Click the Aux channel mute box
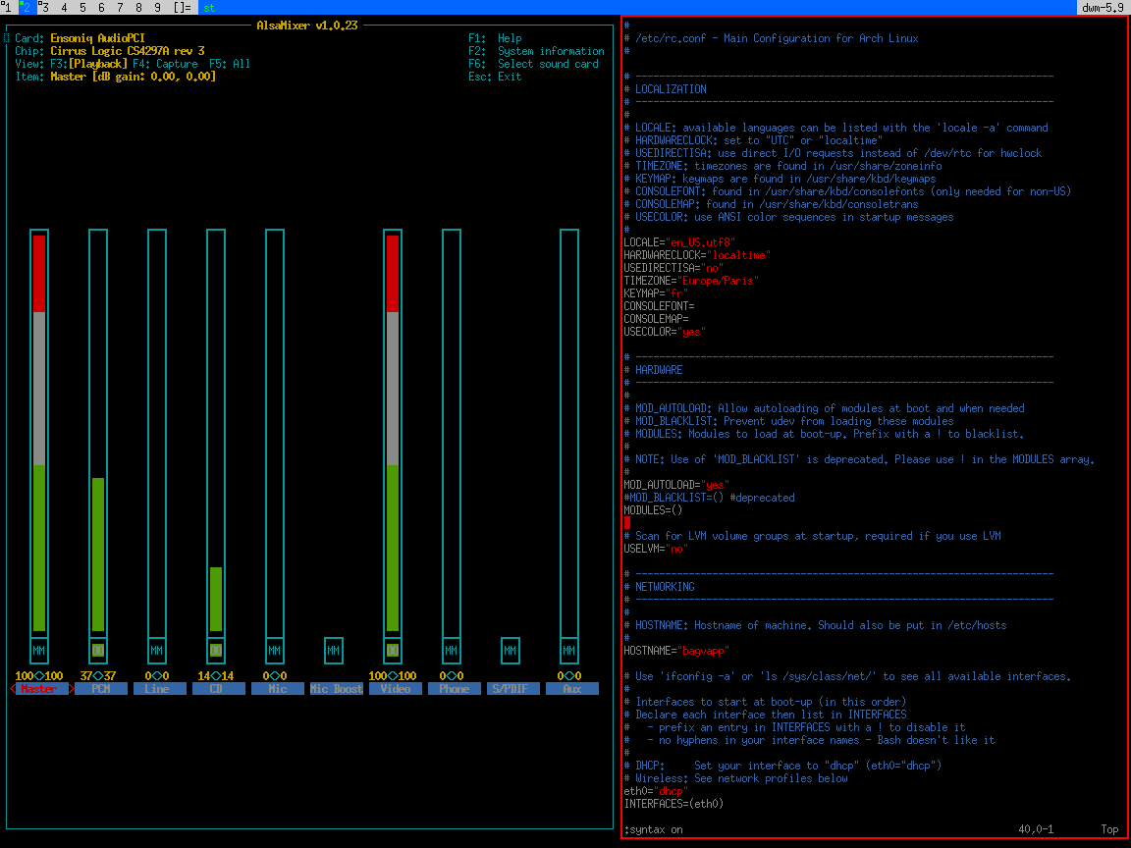The image size is (1131, 848). tap(569, 650)
